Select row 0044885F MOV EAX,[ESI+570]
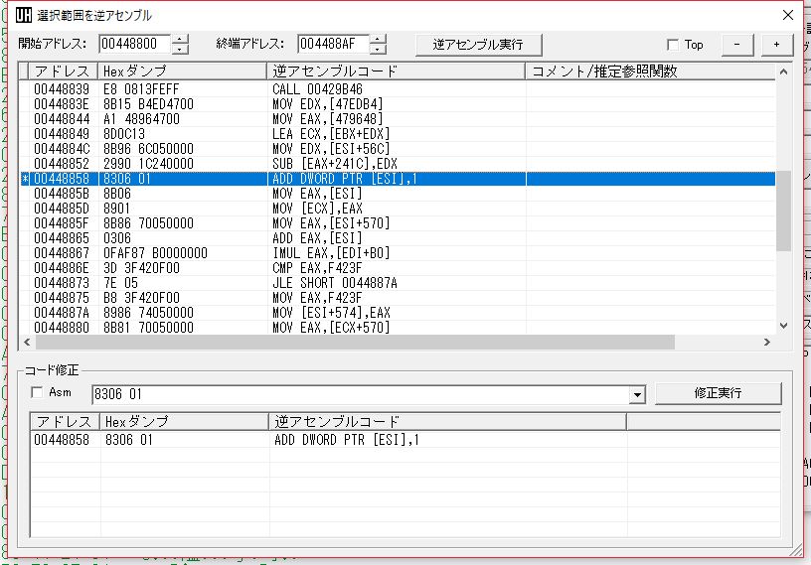 pyautogui.click(x=398, y=223)
